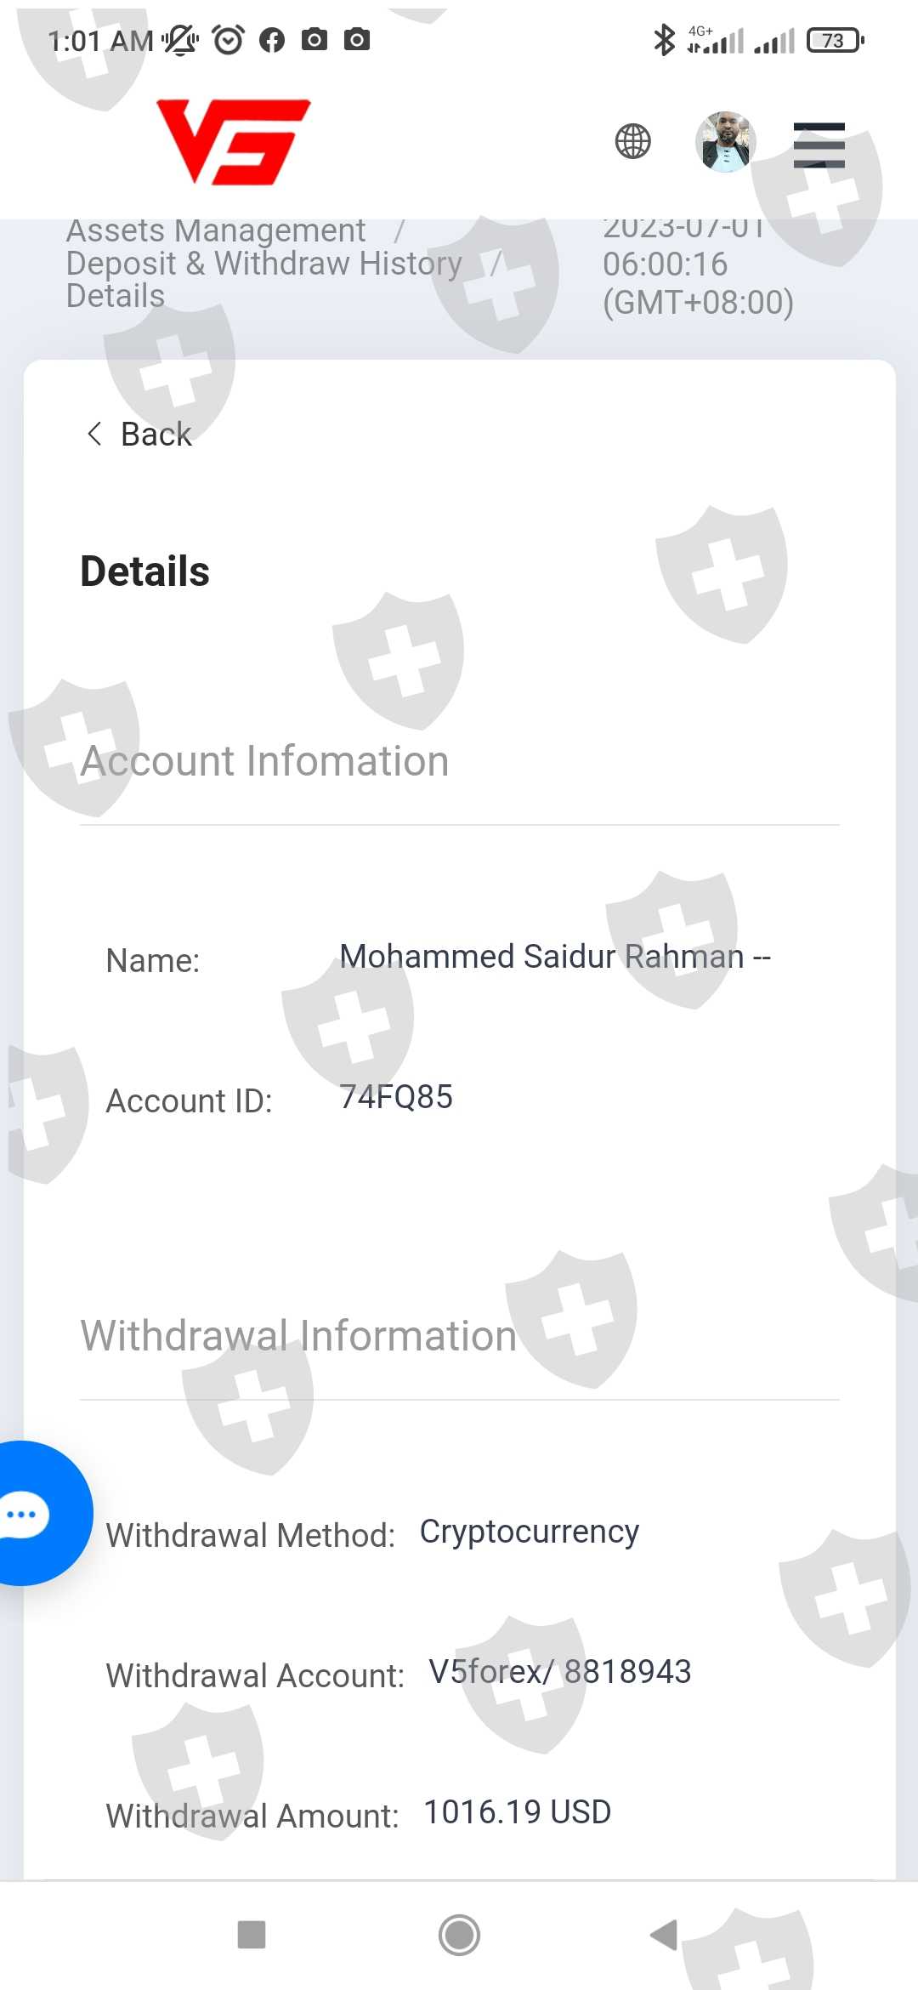Viewport: 918px width, 1990px height.
Task: Open the language globe icon
Action: tap(632, 141)
